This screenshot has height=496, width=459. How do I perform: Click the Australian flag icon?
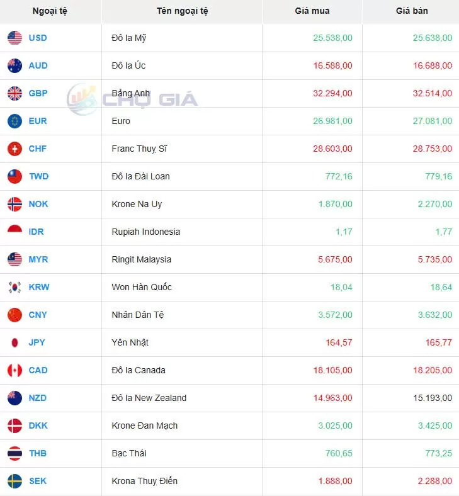(x=14, y=65)
